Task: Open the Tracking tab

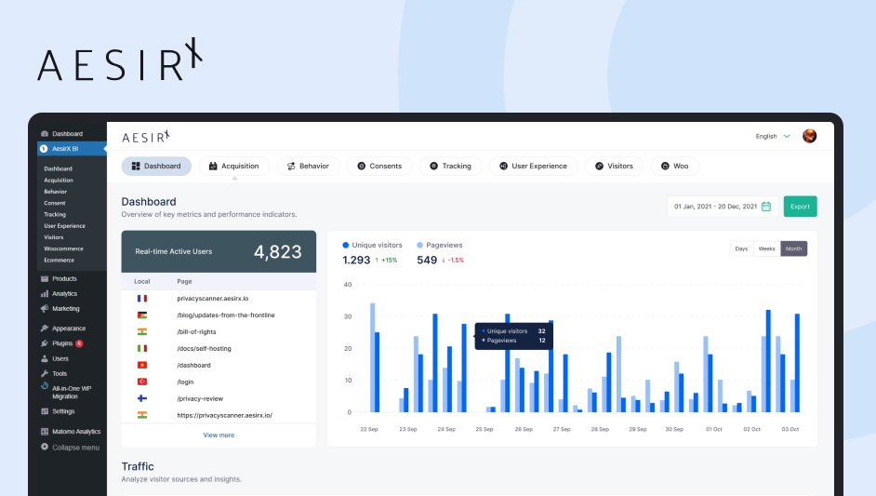Action: (x=451, y=166)
